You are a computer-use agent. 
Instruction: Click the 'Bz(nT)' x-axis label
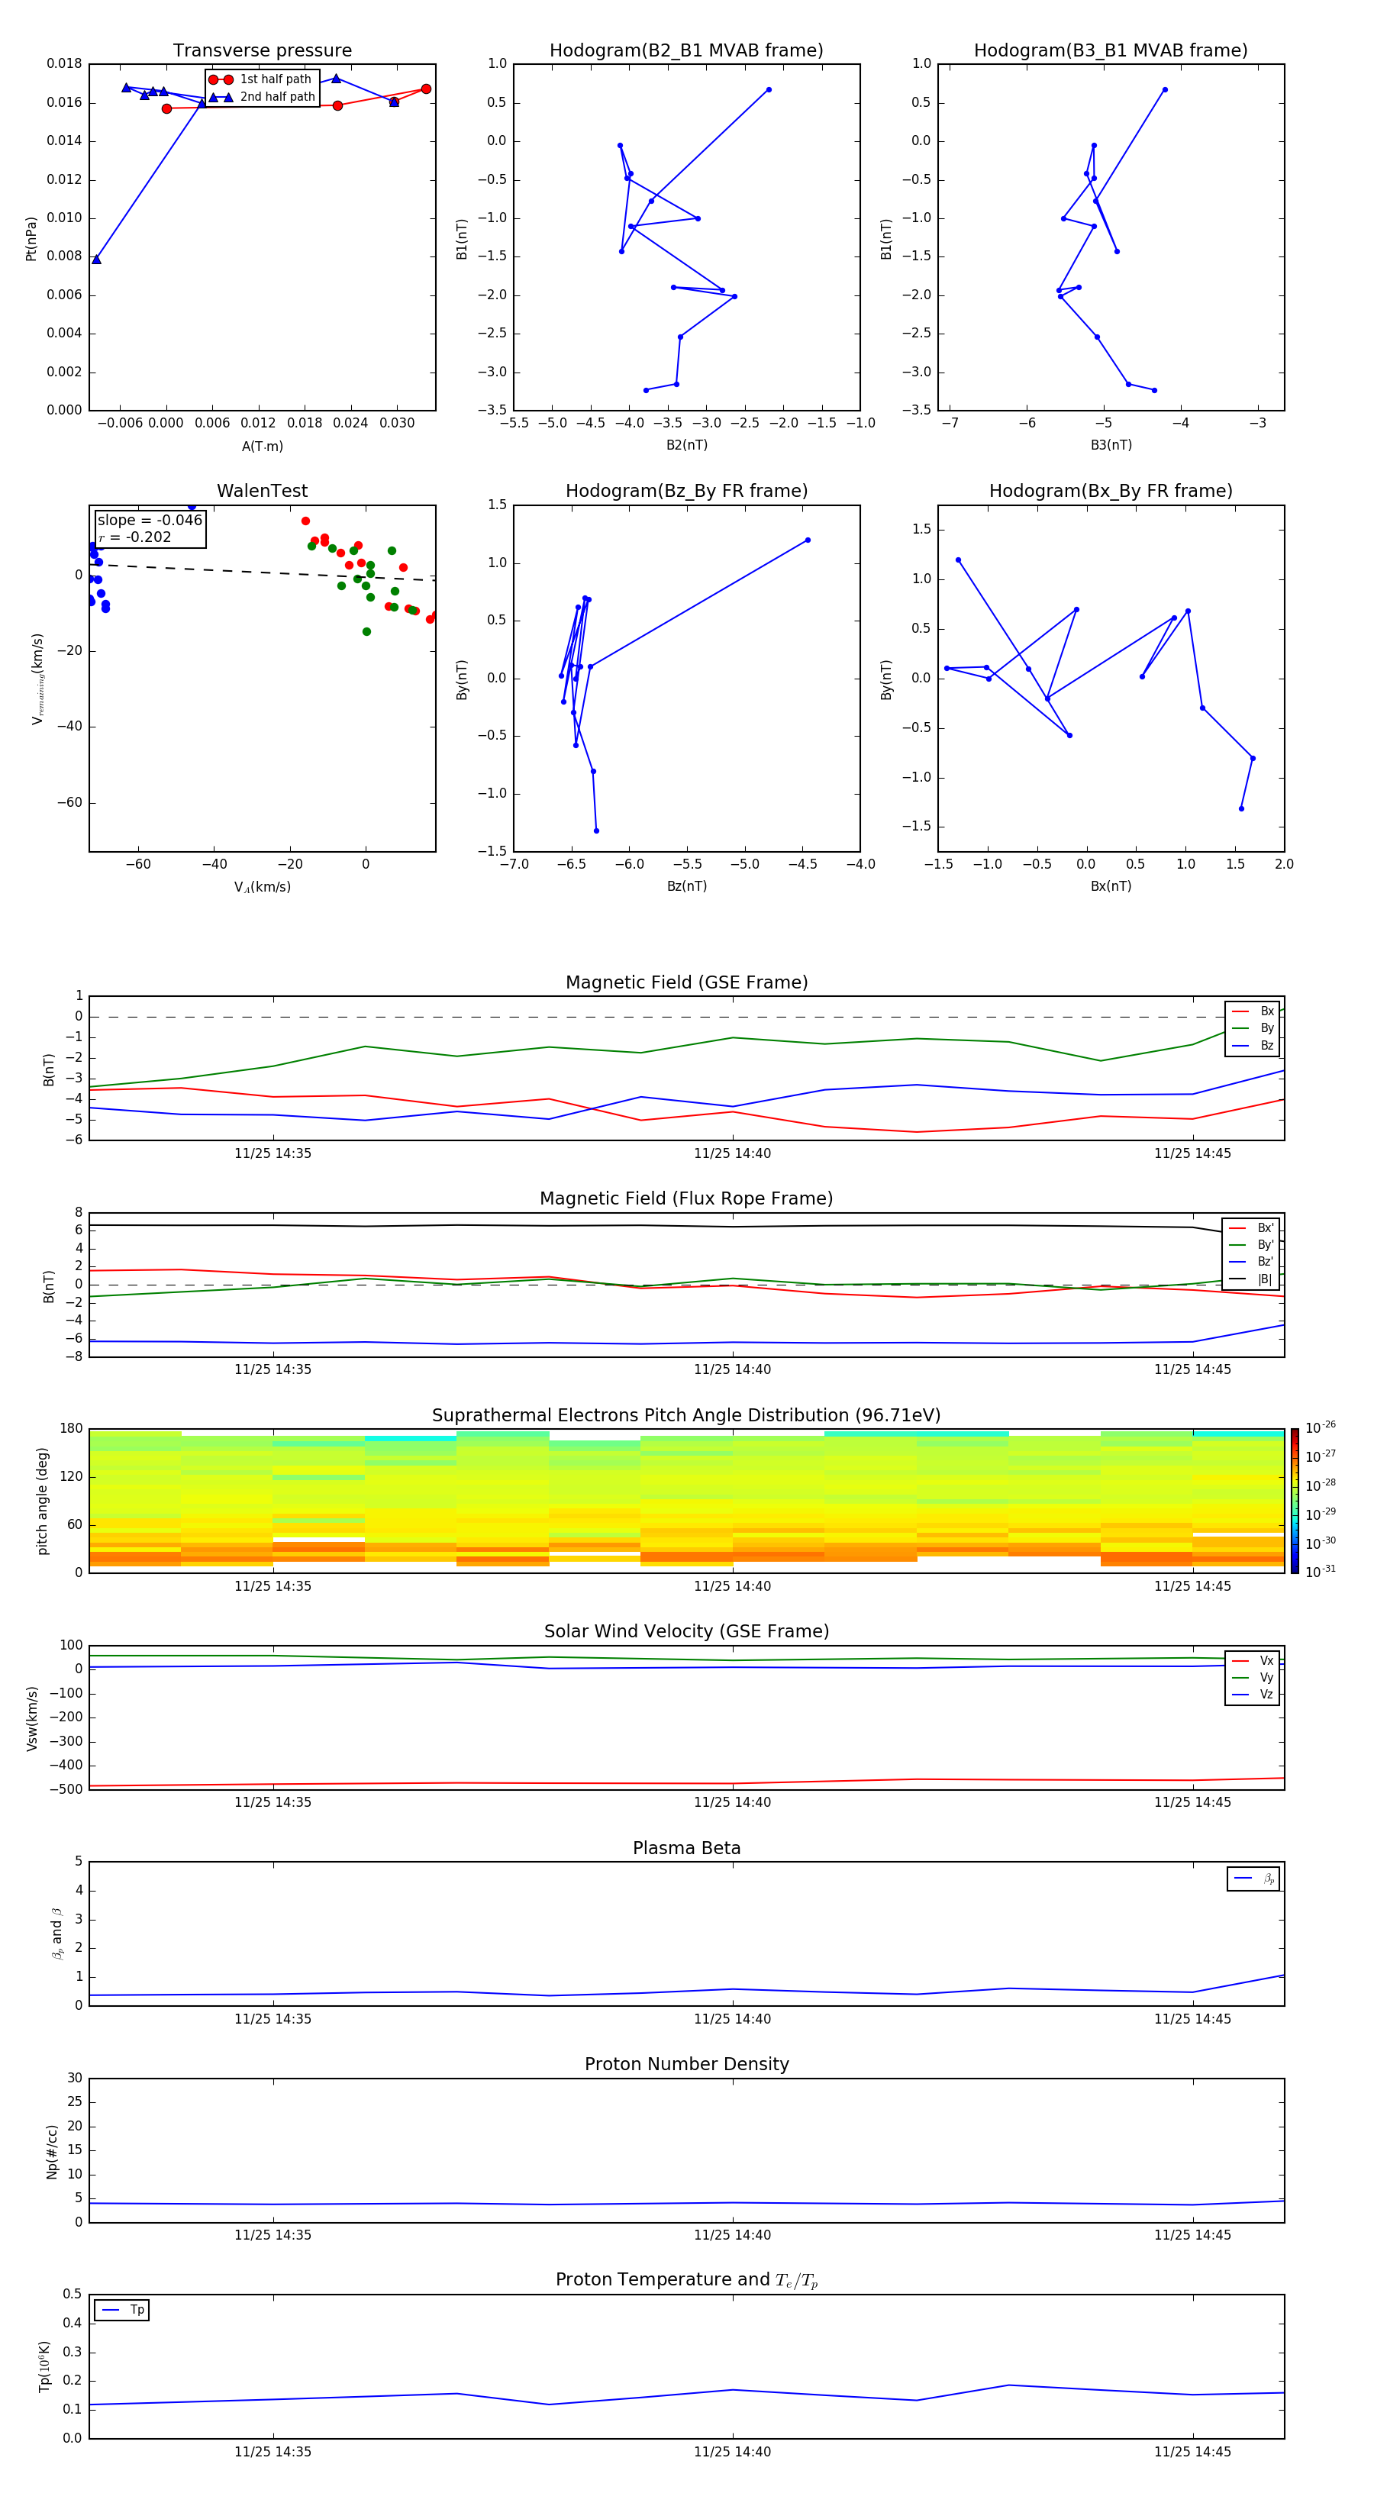(686, 886)
